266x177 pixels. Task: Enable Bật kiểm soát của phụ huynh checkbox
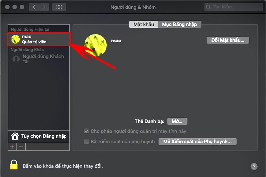click(x=87, y=141)
